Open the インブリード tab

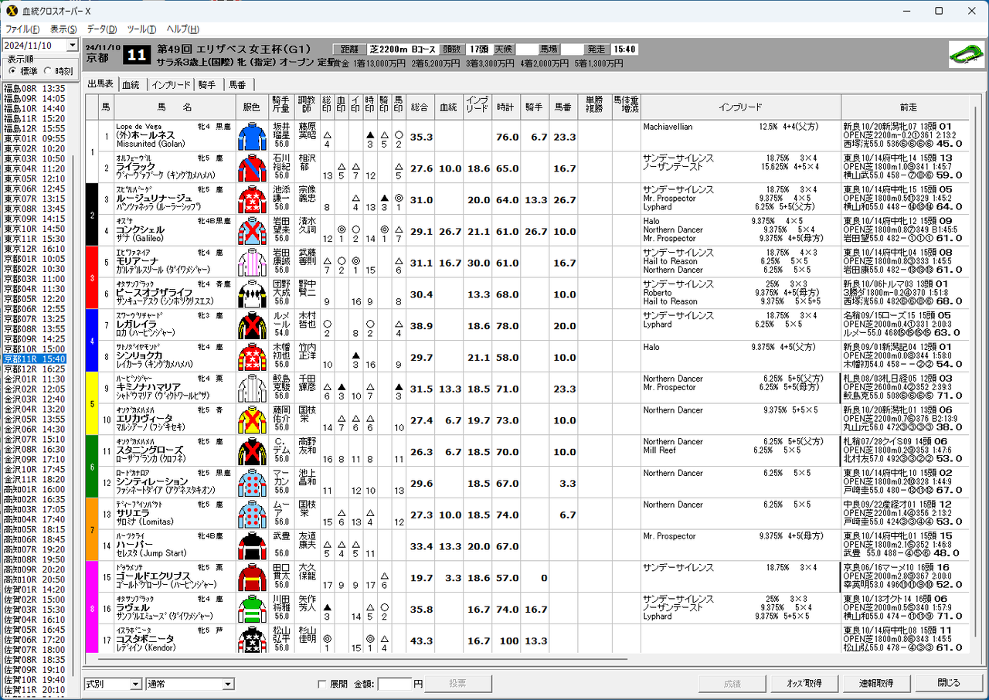coord(171,85)
